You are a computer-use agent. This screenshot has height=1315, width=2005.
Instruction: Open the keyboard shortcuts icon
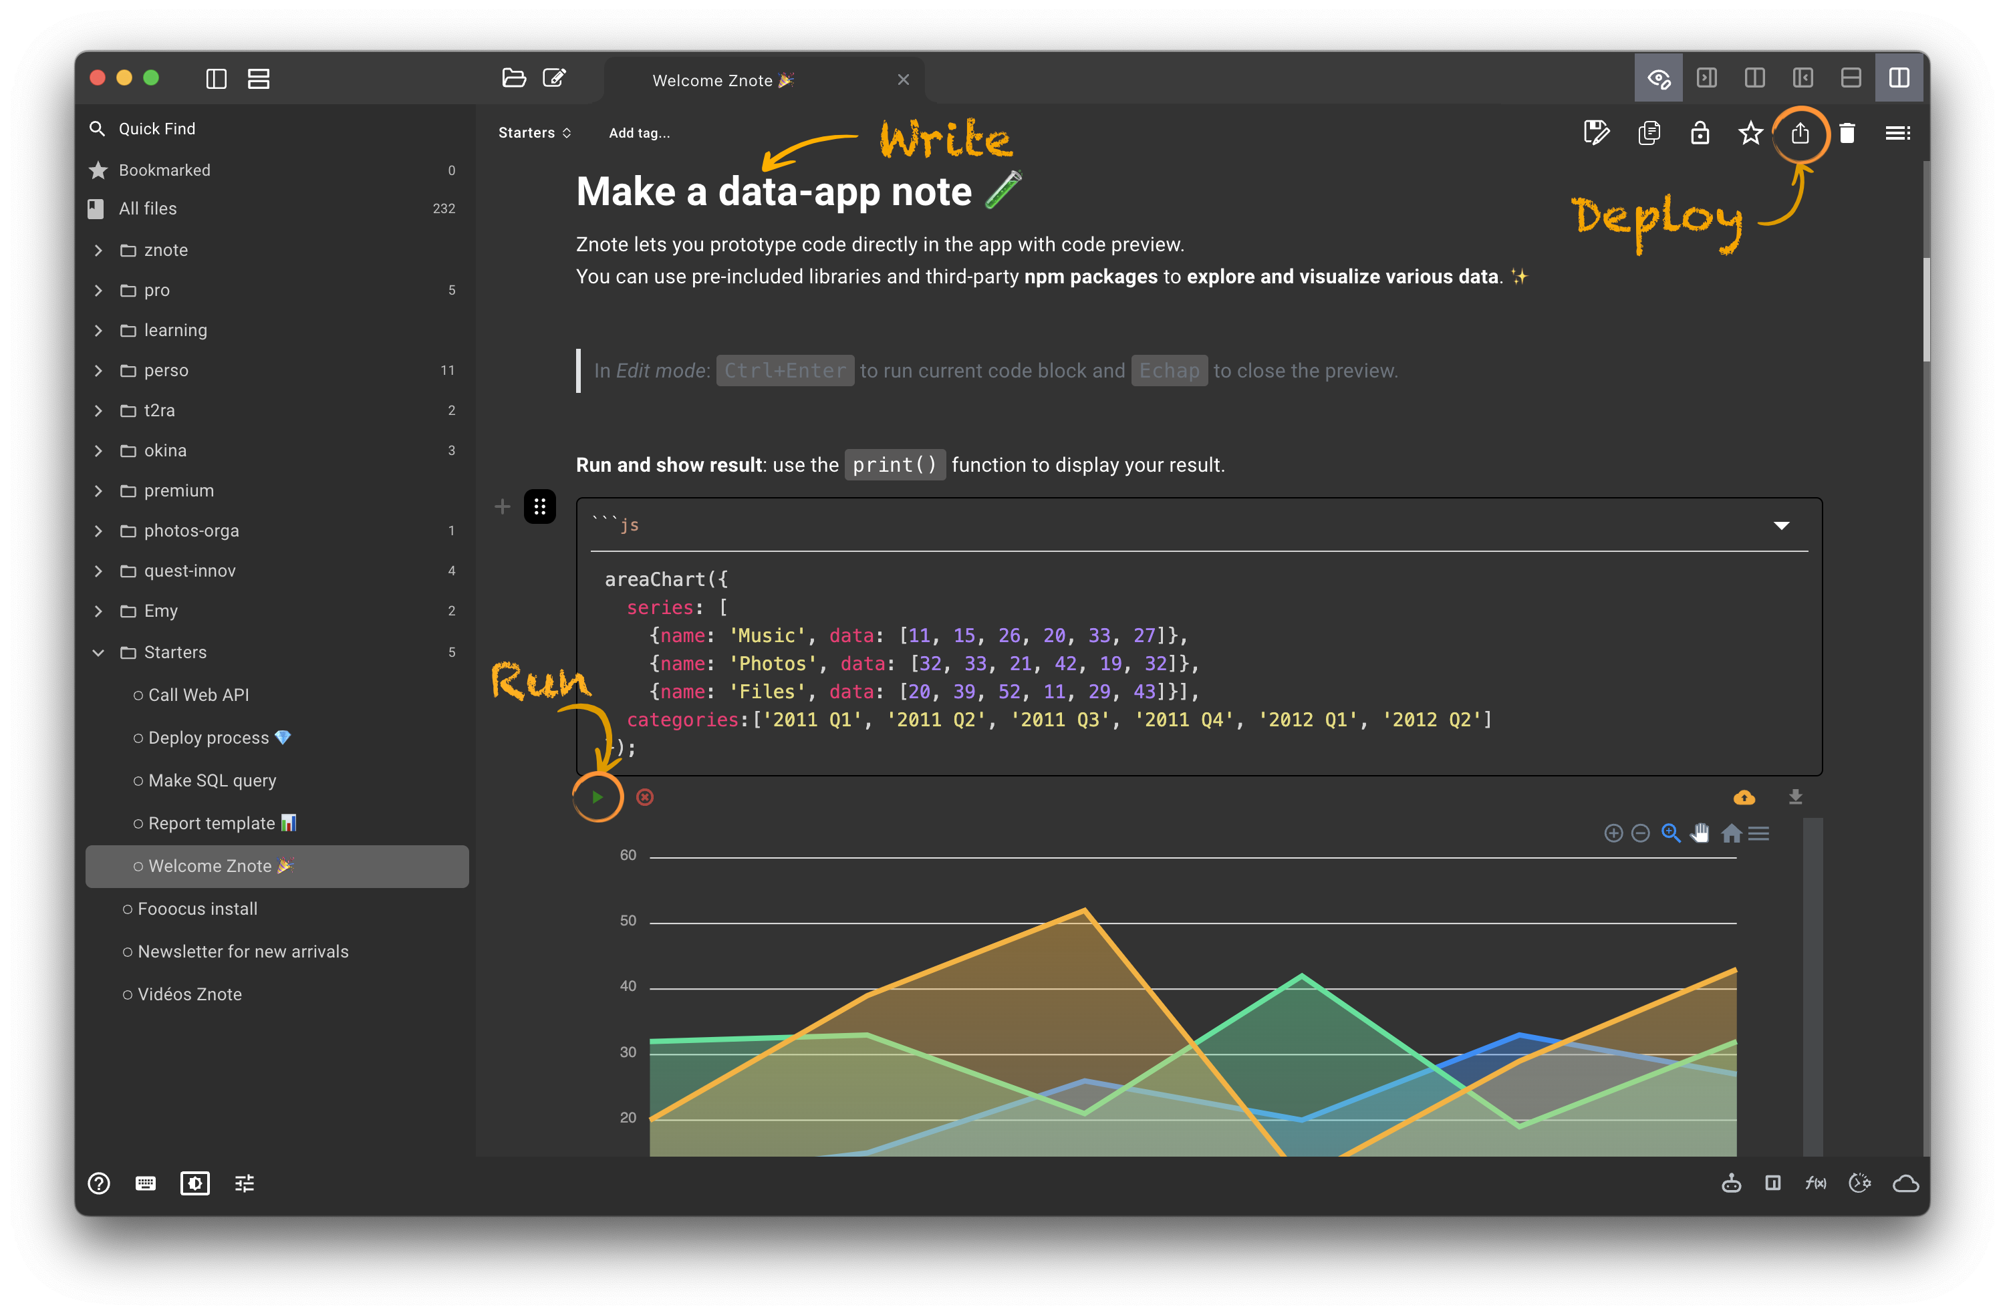(145, 1183)
